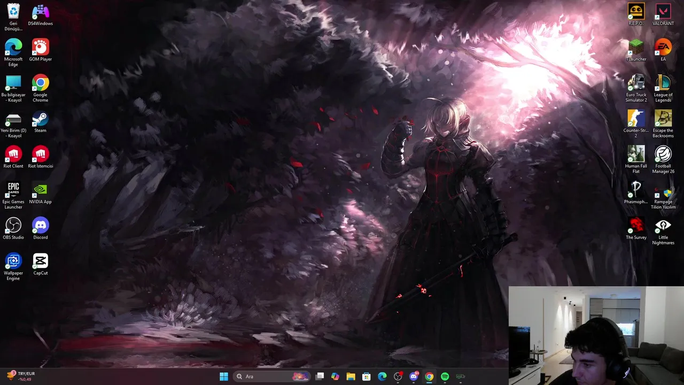The width and height of the screenshot is (684, 385).
Task: Launch League of Legends
Action: (x=663, y=88)
